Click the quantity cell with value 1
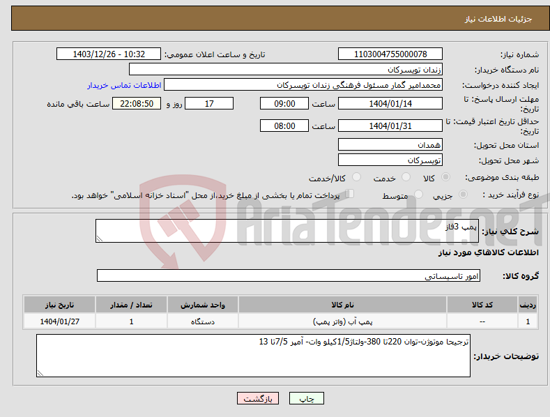550x417 pixels. 131,321
